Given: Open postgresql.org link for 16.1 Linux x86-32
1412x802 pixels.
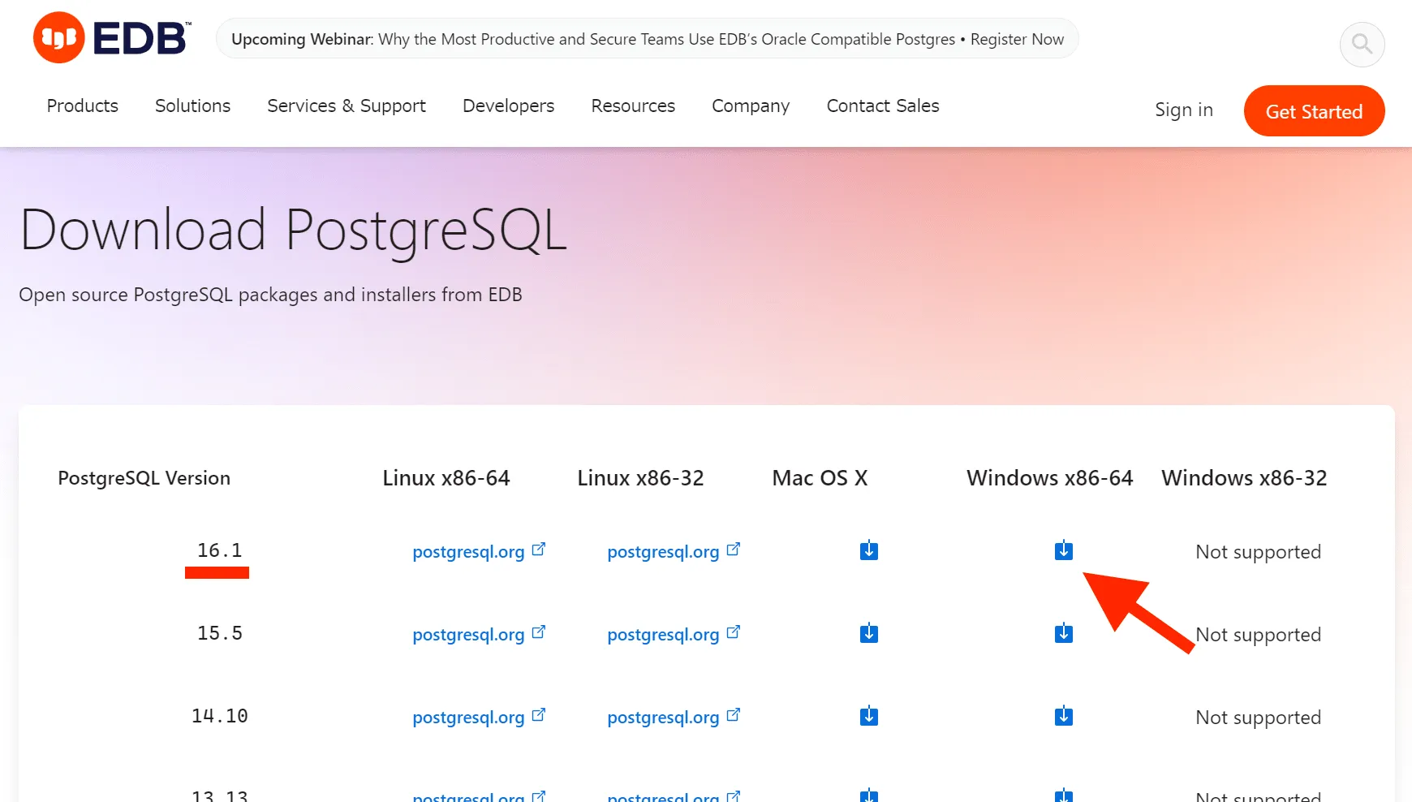Looking at the screenshot, I should tap(674, 551).
